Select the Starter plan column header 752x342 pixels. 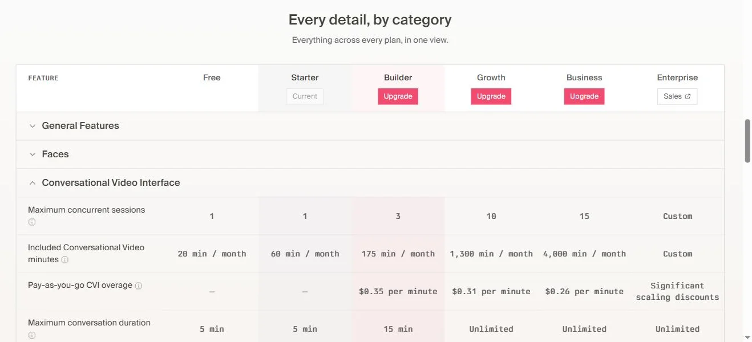pyautogui.click(x=305, y=78)
